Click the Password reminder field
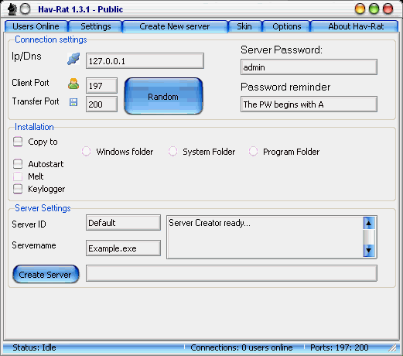Image resolution: width=403 pixels, height=356 pixels. (x=309, y=104)
